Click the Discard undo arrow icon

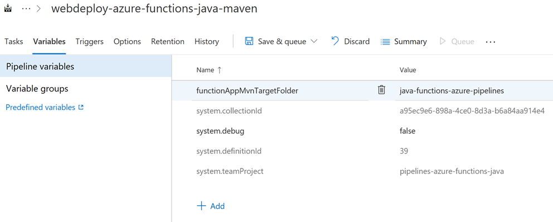pyautogui.click(x=335, y=41)
